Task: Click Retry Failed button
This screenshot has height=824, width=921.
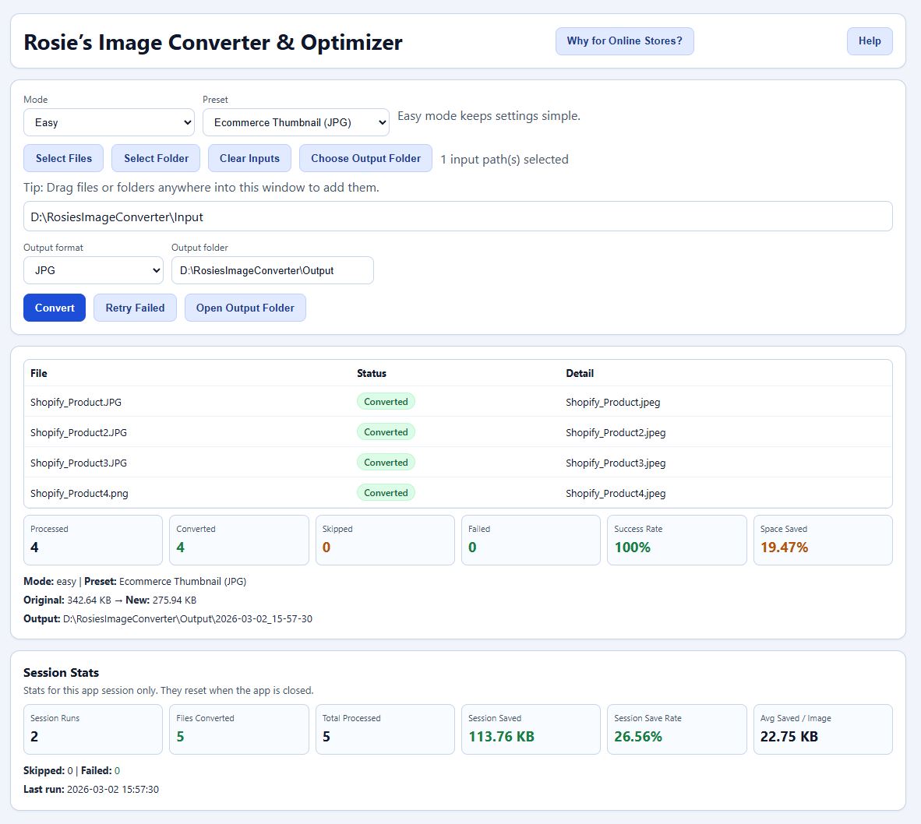Action: pos(135,308)
